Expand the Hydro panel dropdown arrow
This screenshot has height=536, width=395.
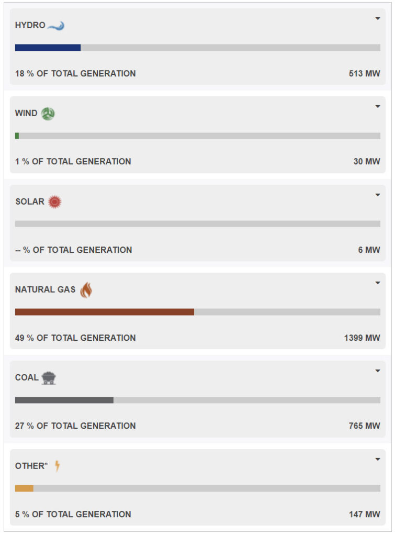pyautogui.click(x=378, y=19)
